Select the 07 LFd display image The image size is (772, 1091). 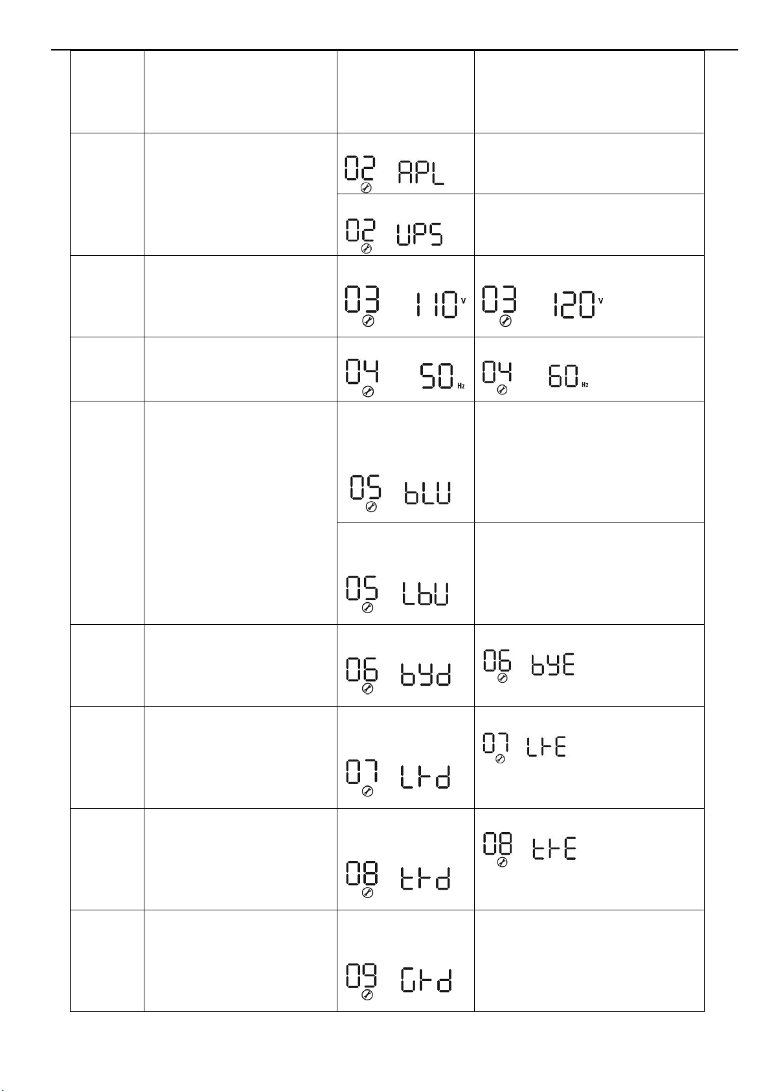398,776
